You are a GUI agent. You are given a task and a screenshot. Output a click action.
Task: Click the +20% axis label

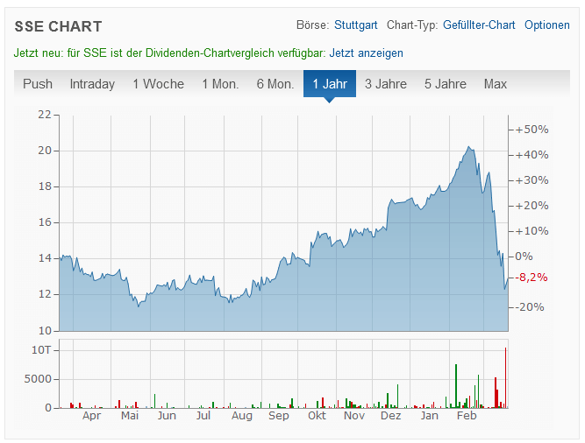pos(532,206)
